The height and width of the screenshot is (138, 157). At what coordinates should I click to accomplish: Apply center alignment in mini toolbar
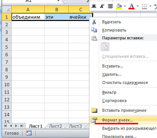tap(110, 6)
